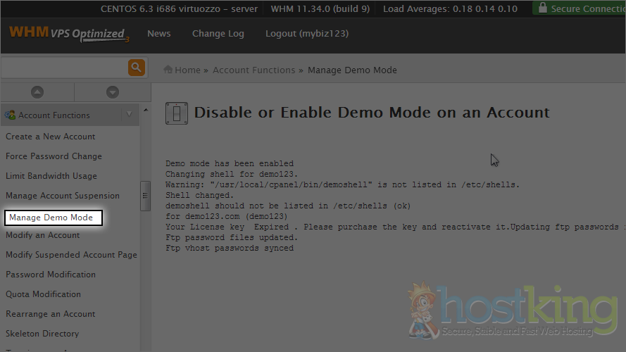Open Force Password Change
The height and width of the screenshot is (352, 626).
pos(54,156)
